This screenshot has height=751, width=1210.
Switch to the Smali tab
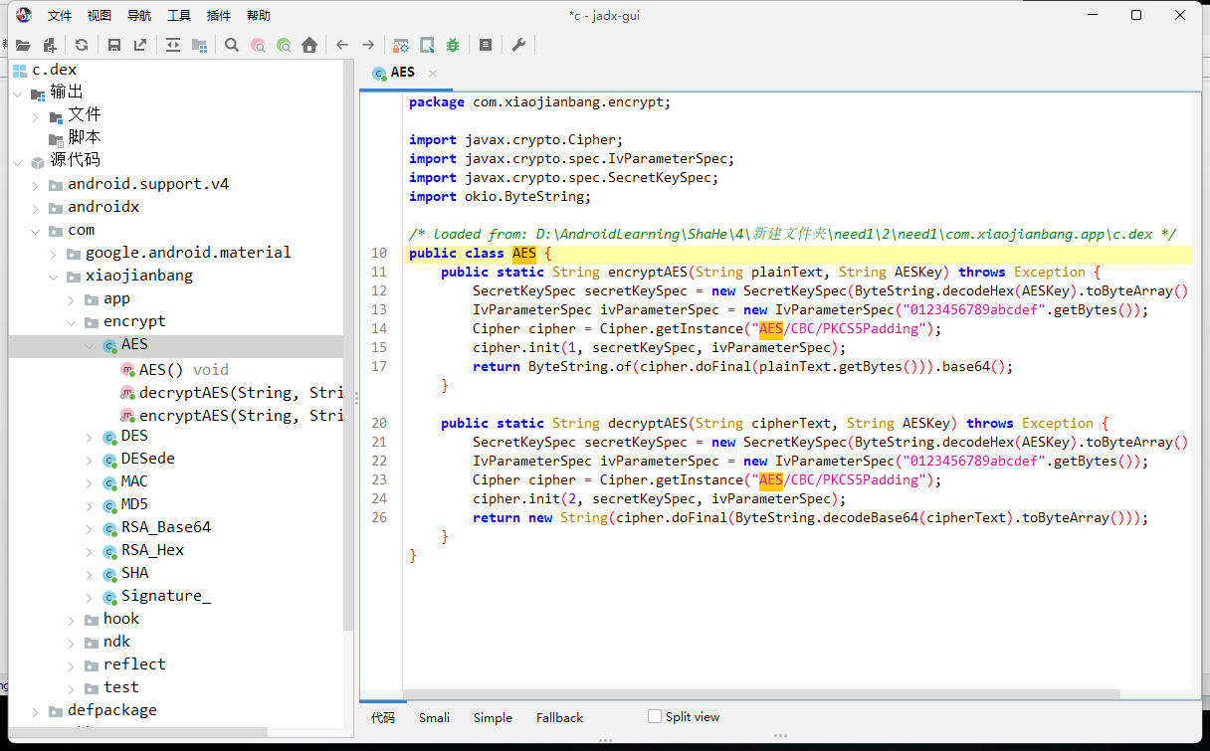pos(434,717)
